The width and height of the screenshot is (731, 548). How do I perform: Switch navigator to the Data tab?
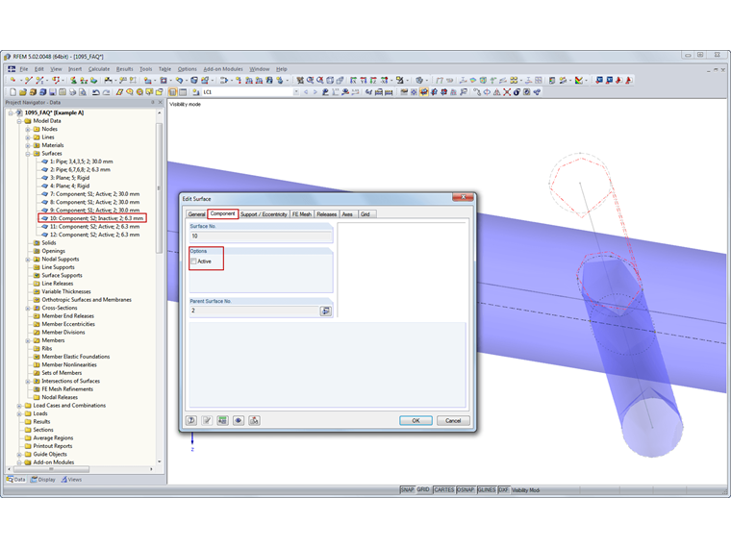click(15, 480)
